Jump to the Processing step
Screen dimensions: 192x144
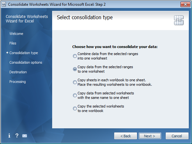click(x=18, y=82)
